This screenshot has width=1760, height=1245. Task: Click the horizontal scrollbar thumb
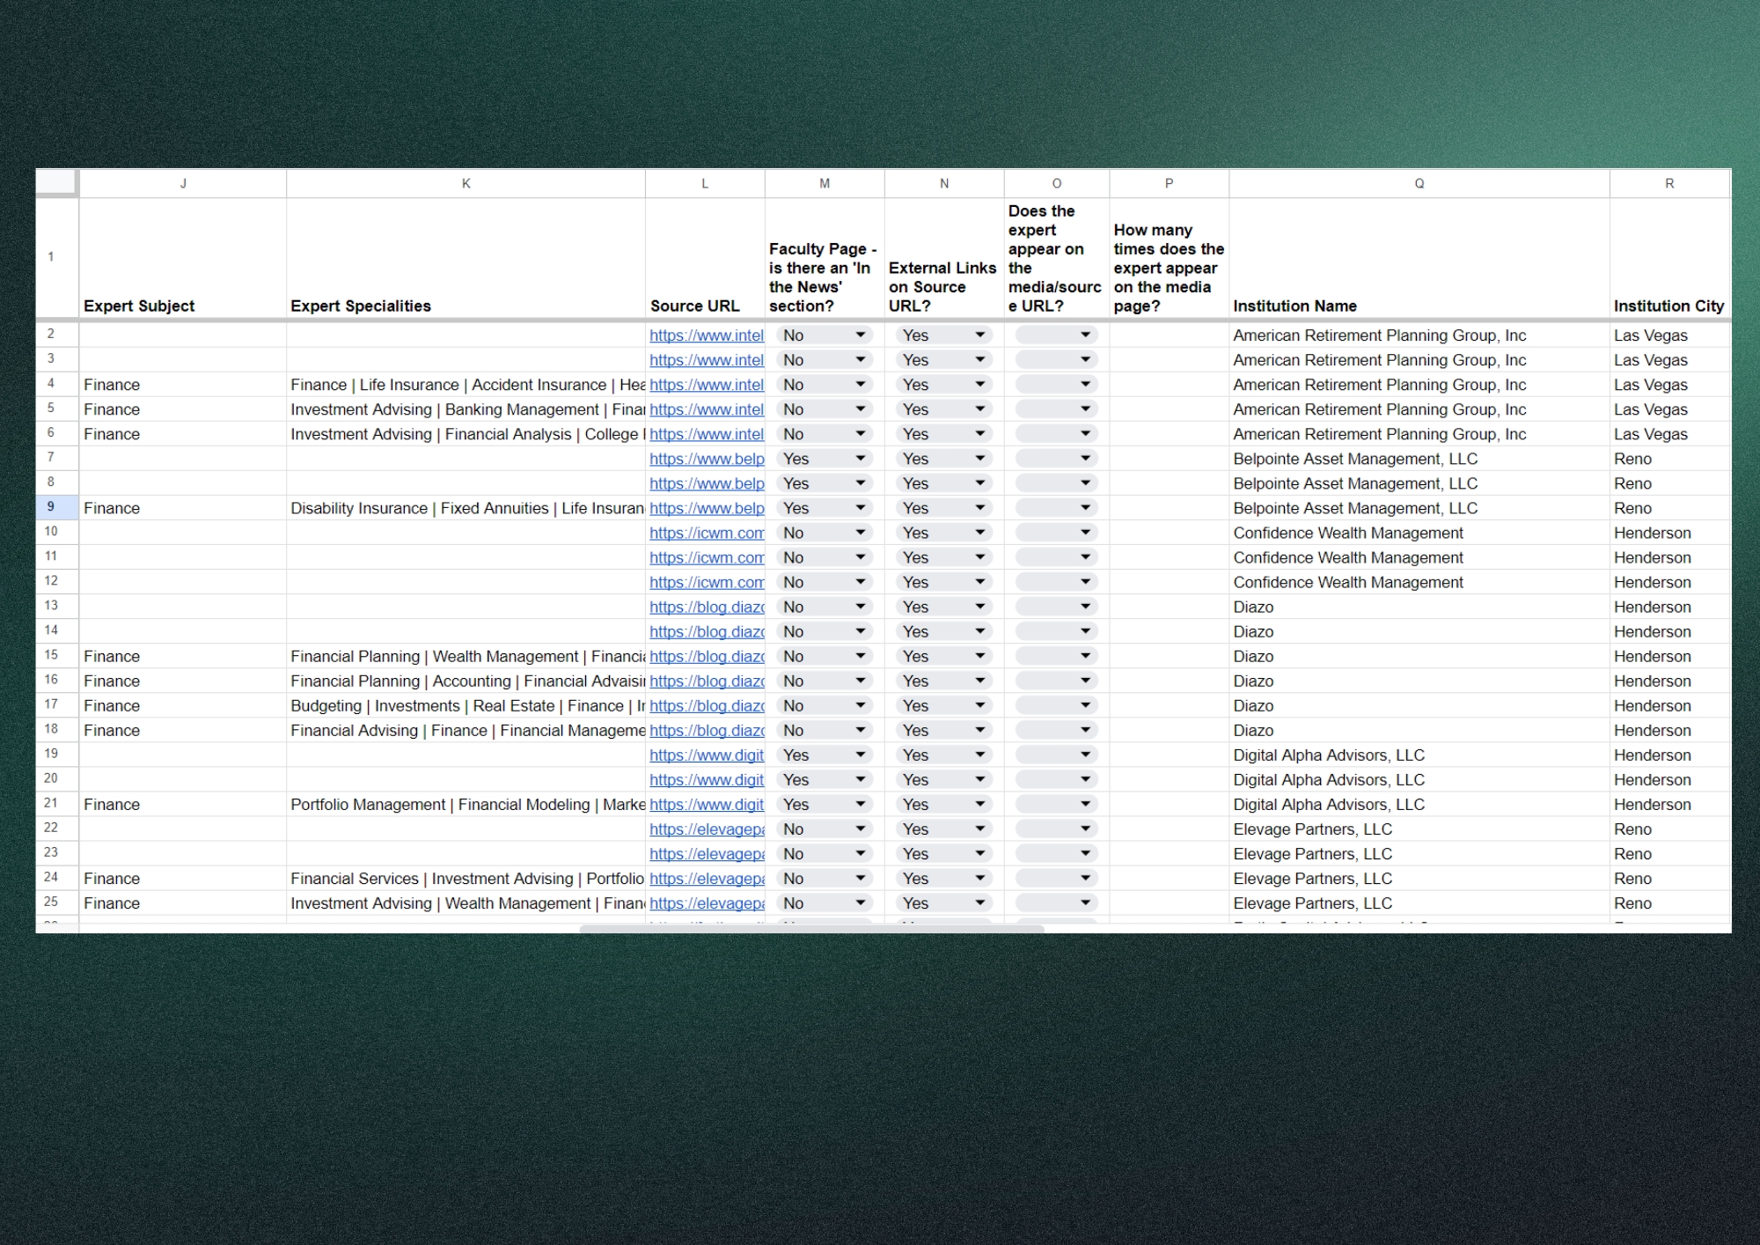click(x=811, y=929)
